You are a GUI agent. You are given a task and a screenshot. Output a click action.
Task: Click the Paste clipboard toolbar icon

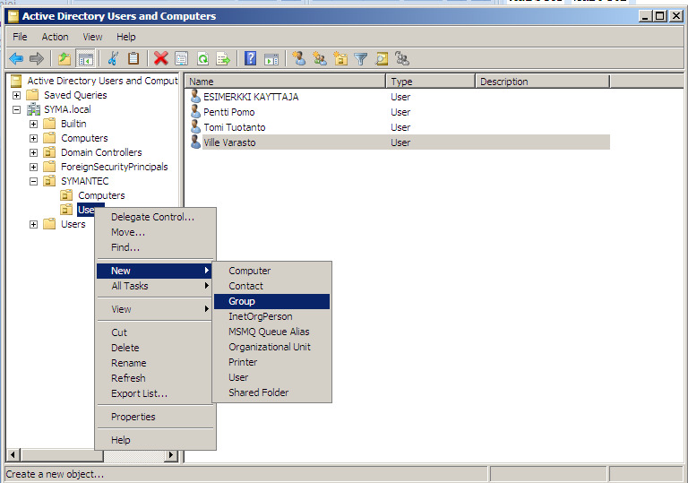(133, 58)
